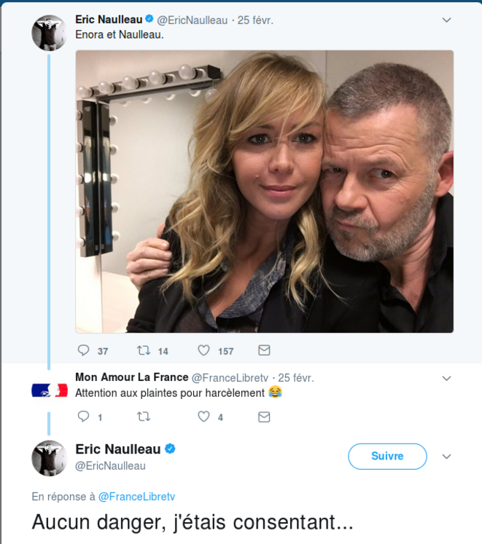Share Mon Amour La France's tweet via message
482x544 pixels.
click(264, 417)
